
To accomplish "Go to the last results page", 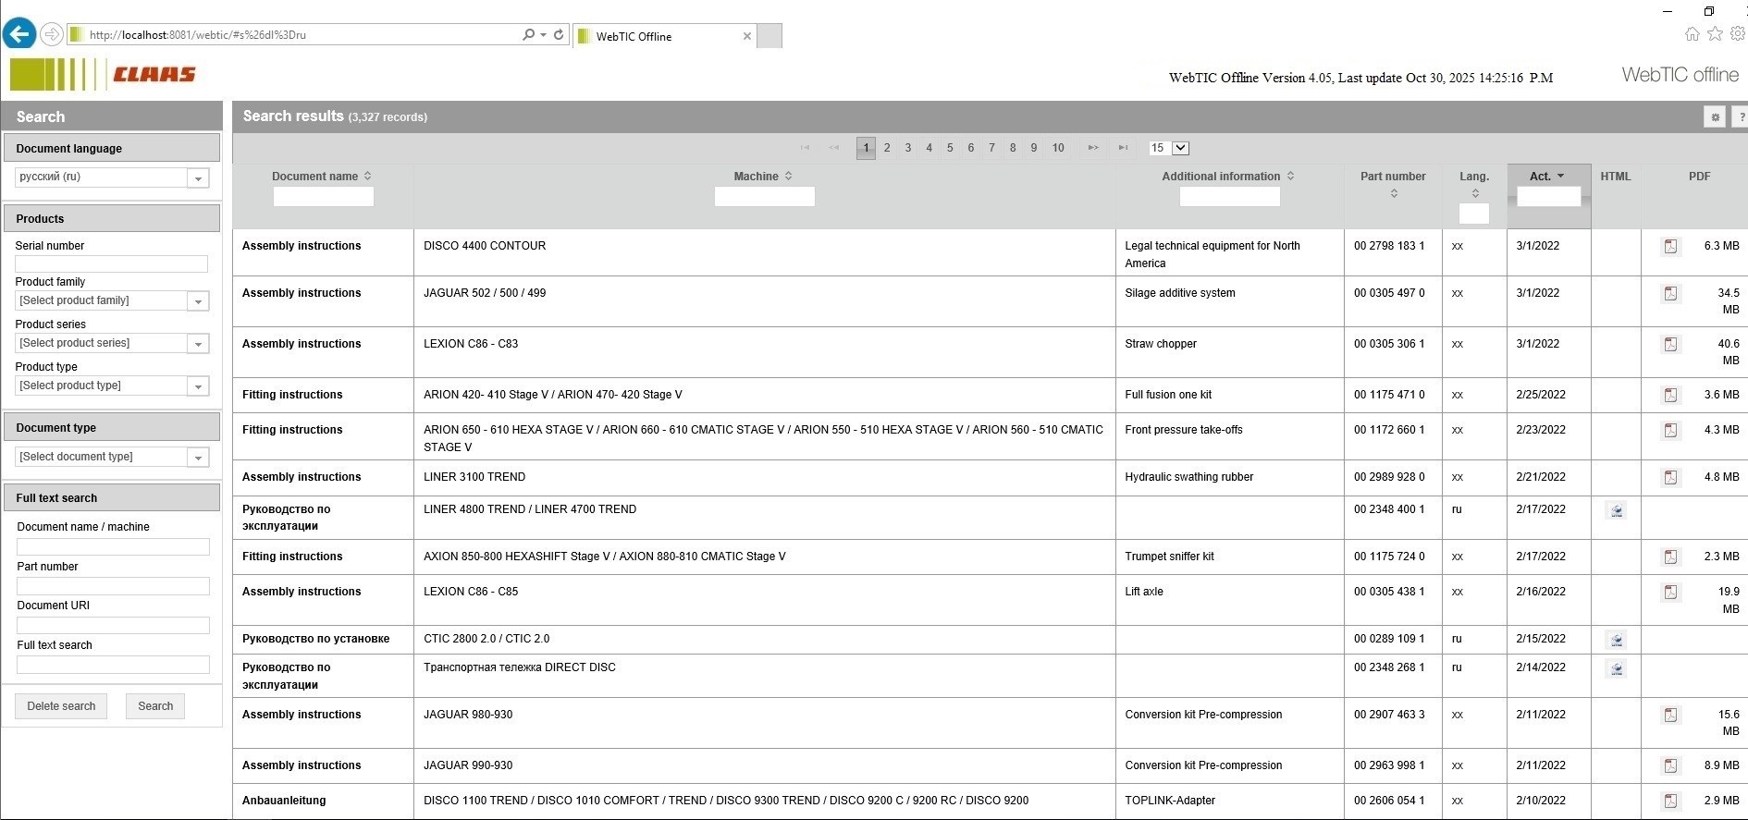I will pyautogui.click(x=1123, y=148).
